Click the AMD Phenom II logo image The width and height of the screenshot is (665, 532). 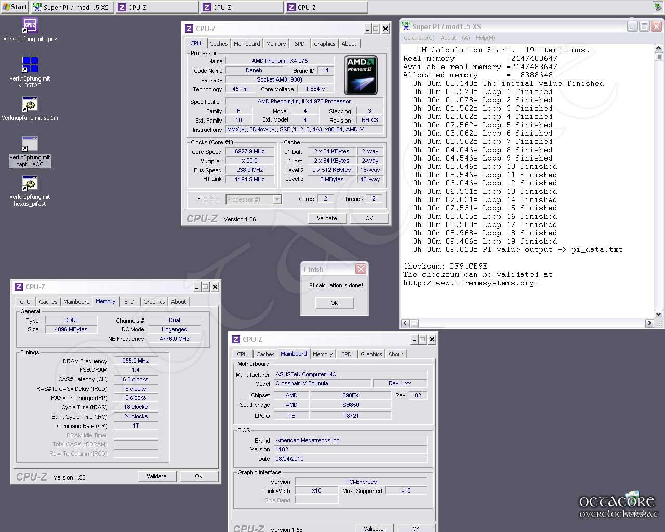point(361,75)
